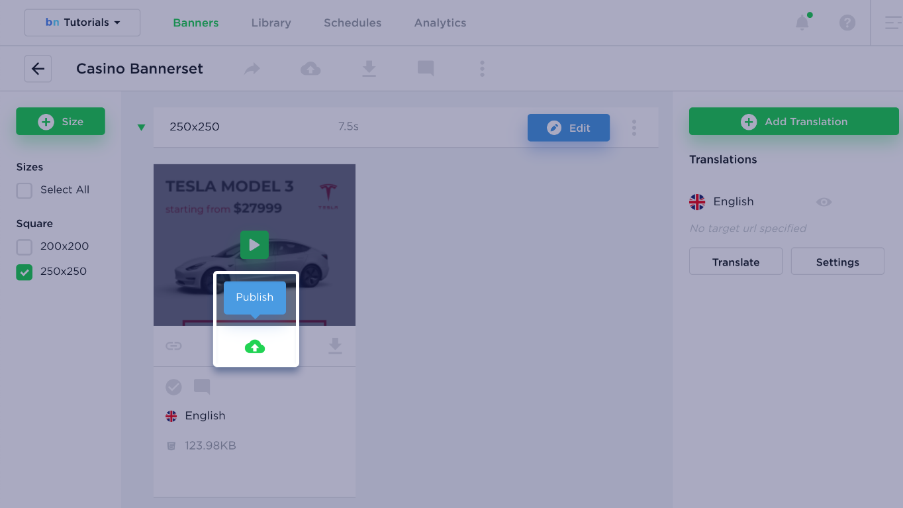The width and height of the screenshot is (903, 508).
Task: Play the Tesla banner preview
Action: pyautogui.click(x=254, y=245)
